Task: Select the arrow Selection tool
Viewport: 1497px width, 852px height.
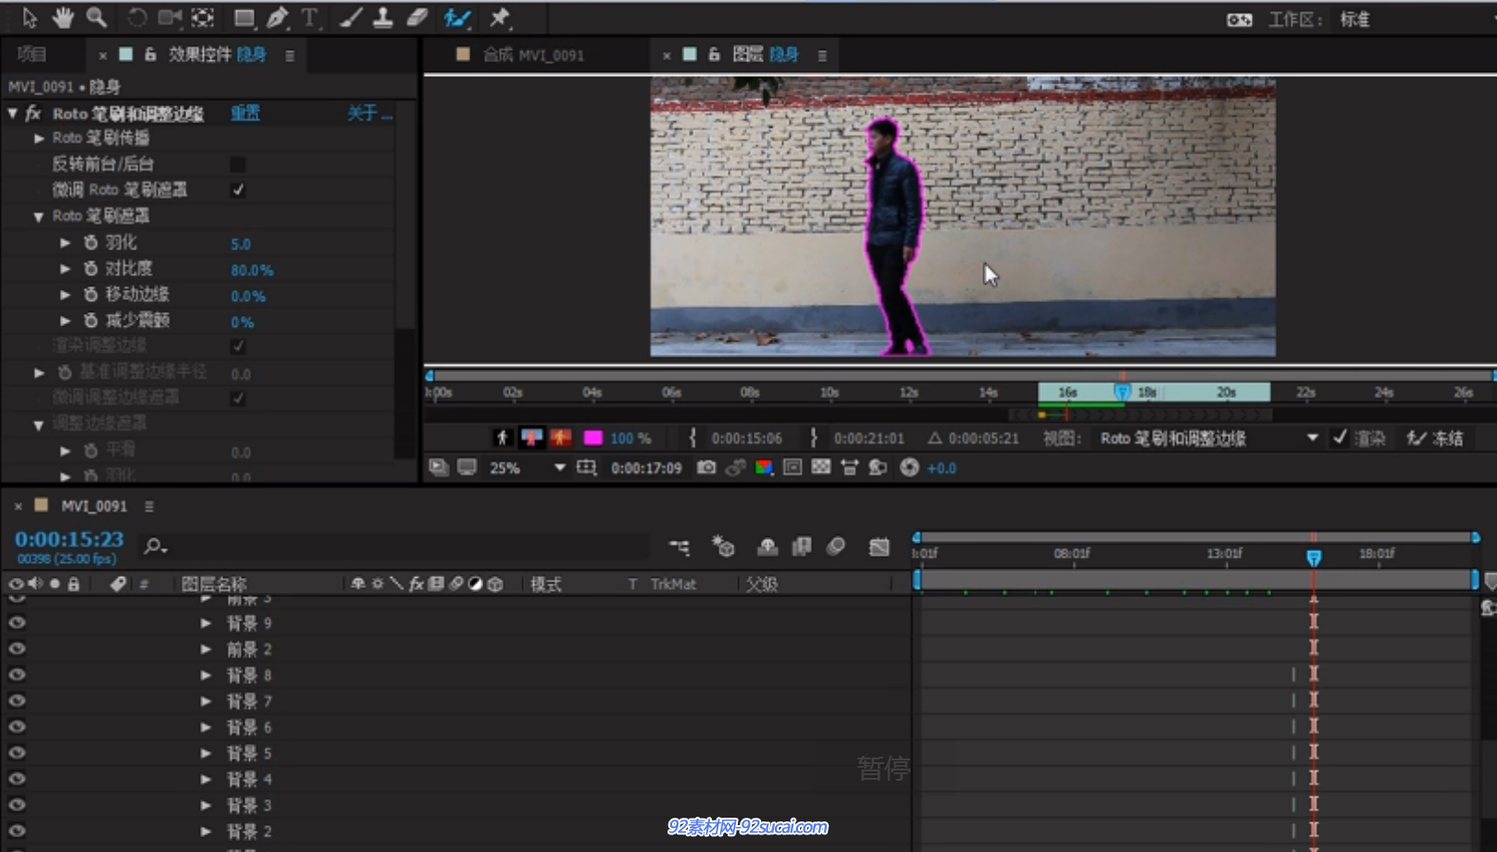Action: [29, 18]
